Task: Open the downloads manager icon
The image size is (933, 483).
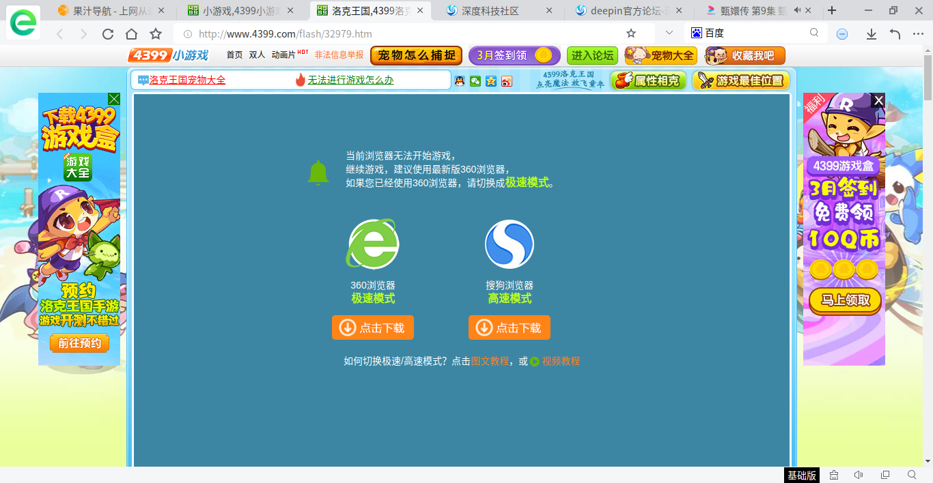Action: (x=872, y=34)
